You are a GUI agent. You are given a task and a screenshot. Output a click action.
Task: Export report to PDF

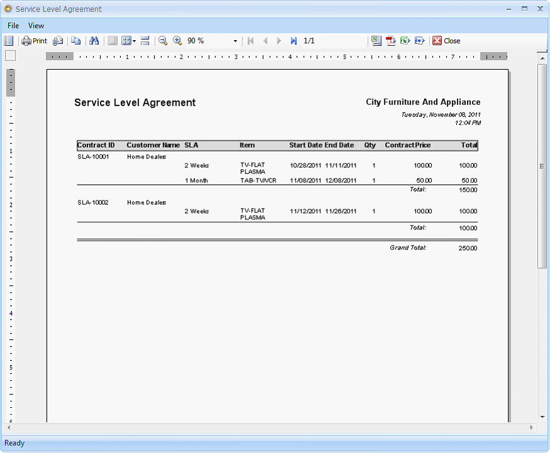point(391,41)
